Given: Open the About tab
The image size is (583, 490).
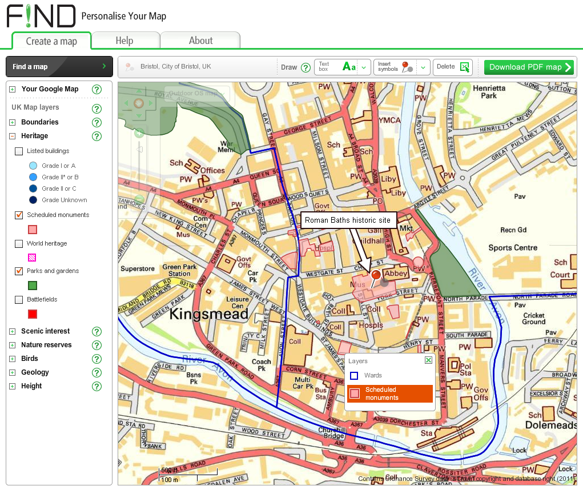Looking at the screenshot, I should click(x=200, y=41).
